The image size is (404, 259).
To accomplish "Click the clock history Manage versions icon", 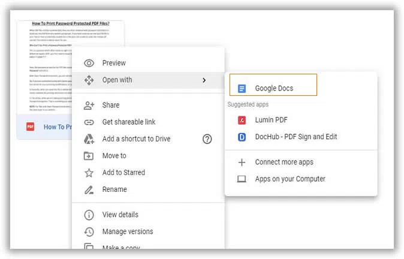I will click(89, 231).
